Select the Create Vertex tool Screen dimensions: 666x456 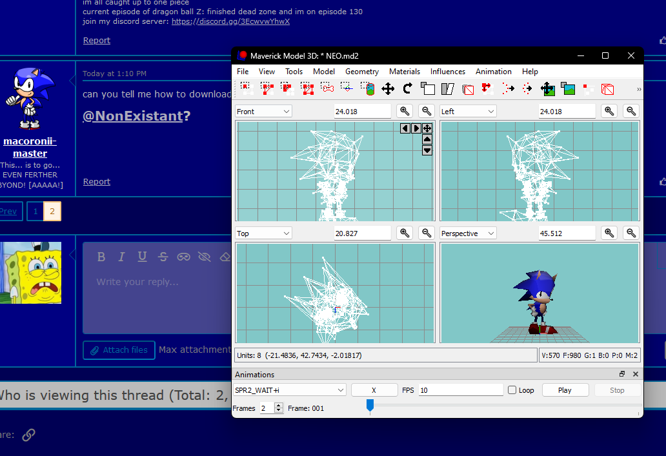(588, 89)
